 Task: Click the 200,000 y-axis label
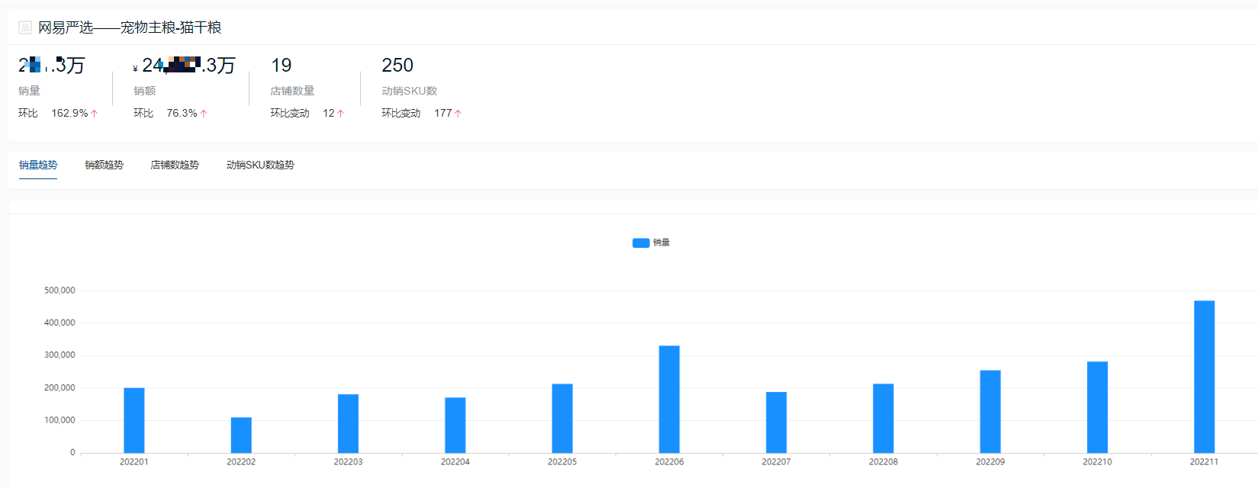(x=60, y=388)
